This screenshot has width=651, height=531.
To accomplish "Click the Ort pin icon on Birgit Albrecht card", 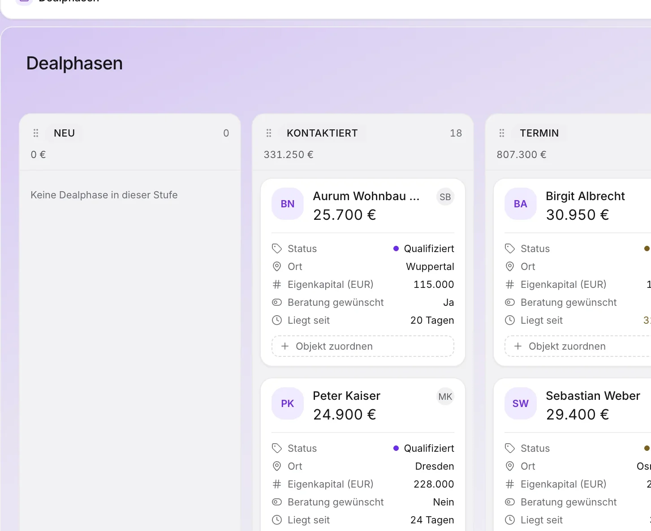I will (x=510, y=266).
